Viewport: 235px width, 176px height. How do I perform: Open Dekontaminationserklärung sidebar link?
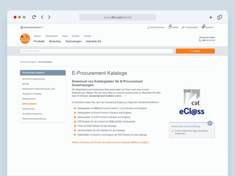(34, 119)
